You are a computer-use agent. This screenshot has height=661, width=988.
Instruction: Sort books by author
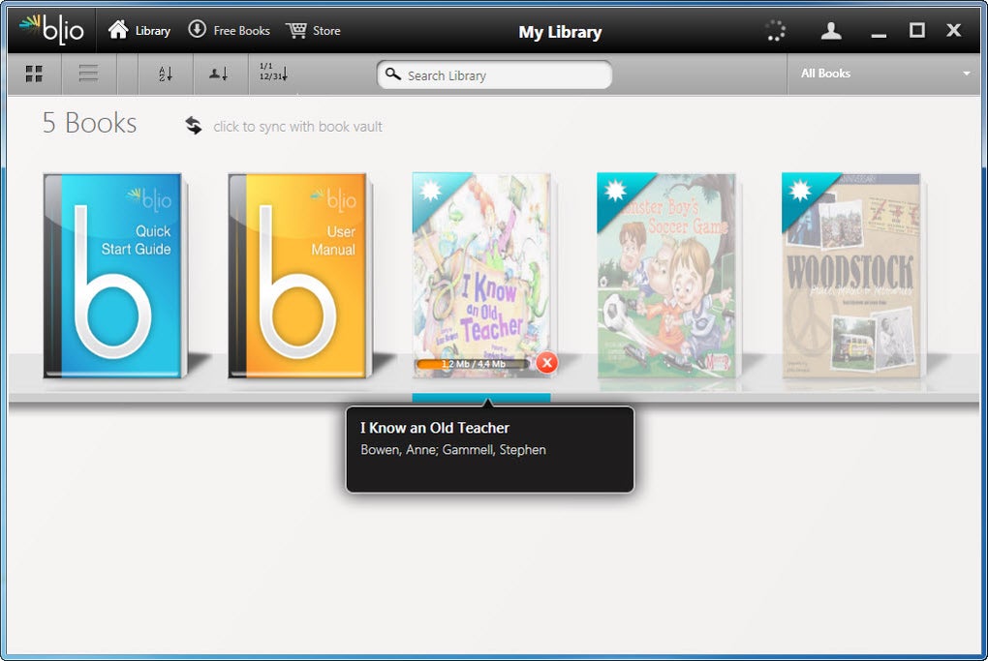(x=219, y=74)
